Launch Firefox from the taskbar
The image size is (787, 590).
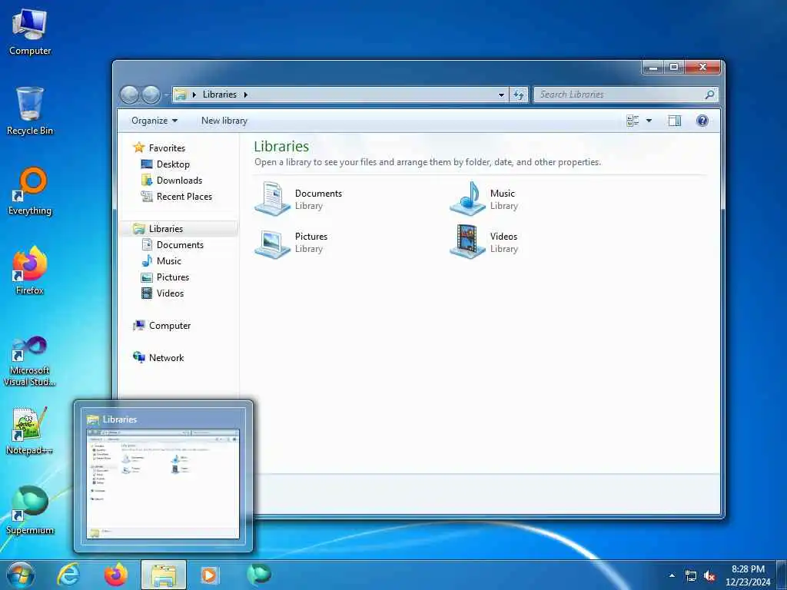click(116, 575)
